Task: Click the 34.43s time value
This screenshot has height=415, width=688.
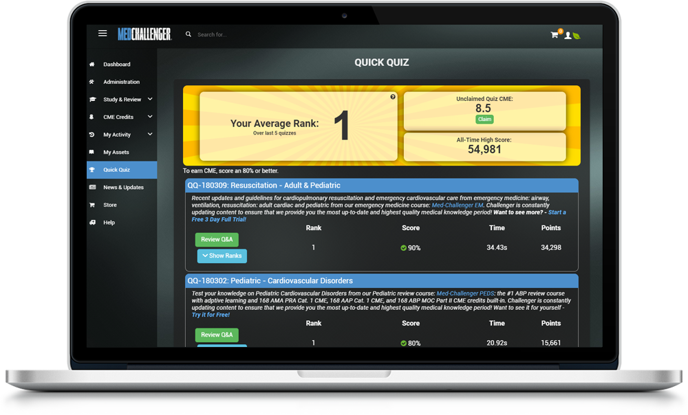Action: 497,247
